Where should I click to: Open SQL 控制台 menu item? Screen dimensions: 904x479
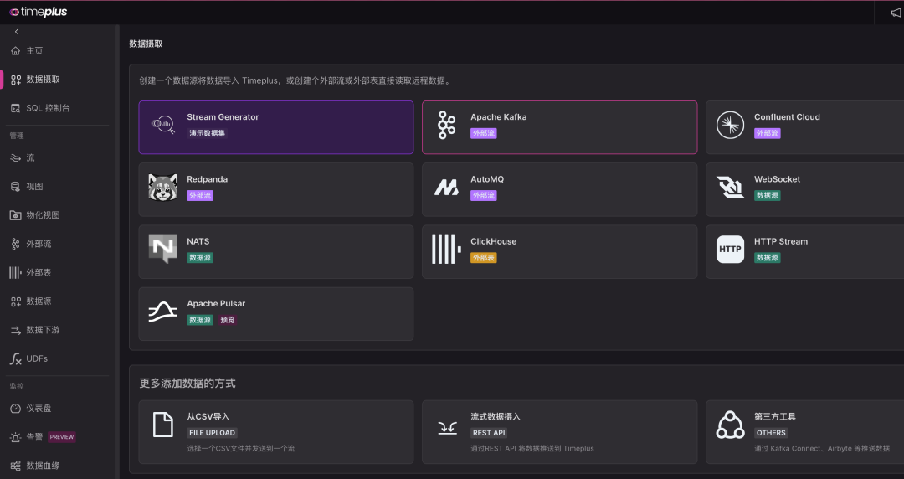[x=48, y=109]
